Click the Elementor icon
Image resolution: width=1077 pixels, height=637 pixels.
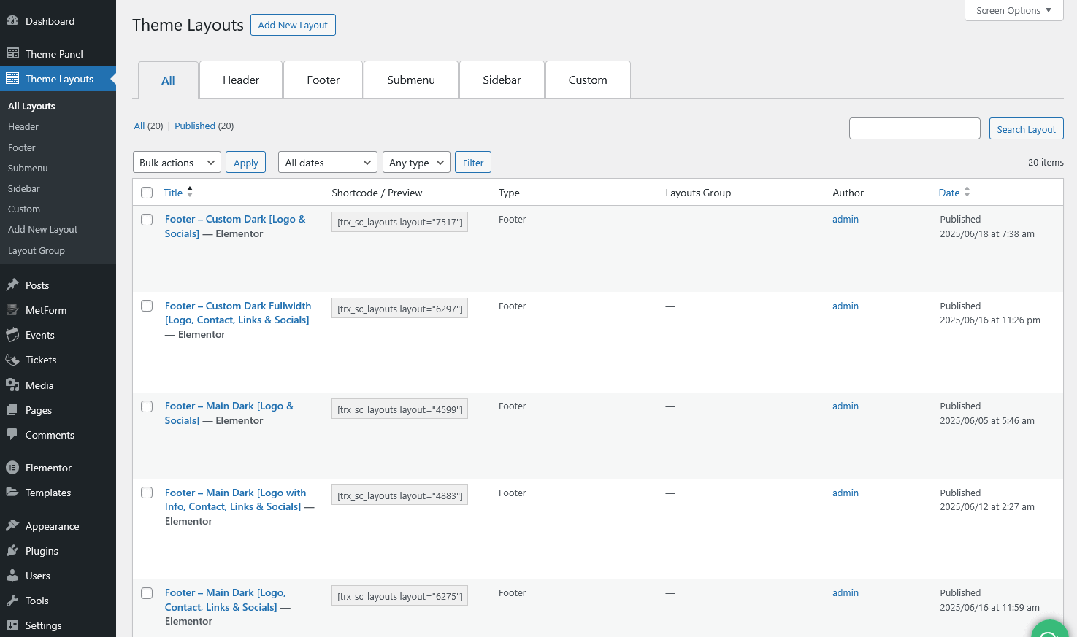click(x=12, y=468)
